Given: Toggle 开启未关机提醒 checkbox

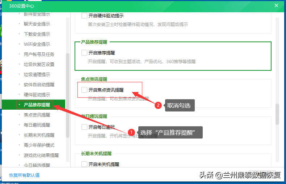Looking at the screenshot, I should (84, 164).
